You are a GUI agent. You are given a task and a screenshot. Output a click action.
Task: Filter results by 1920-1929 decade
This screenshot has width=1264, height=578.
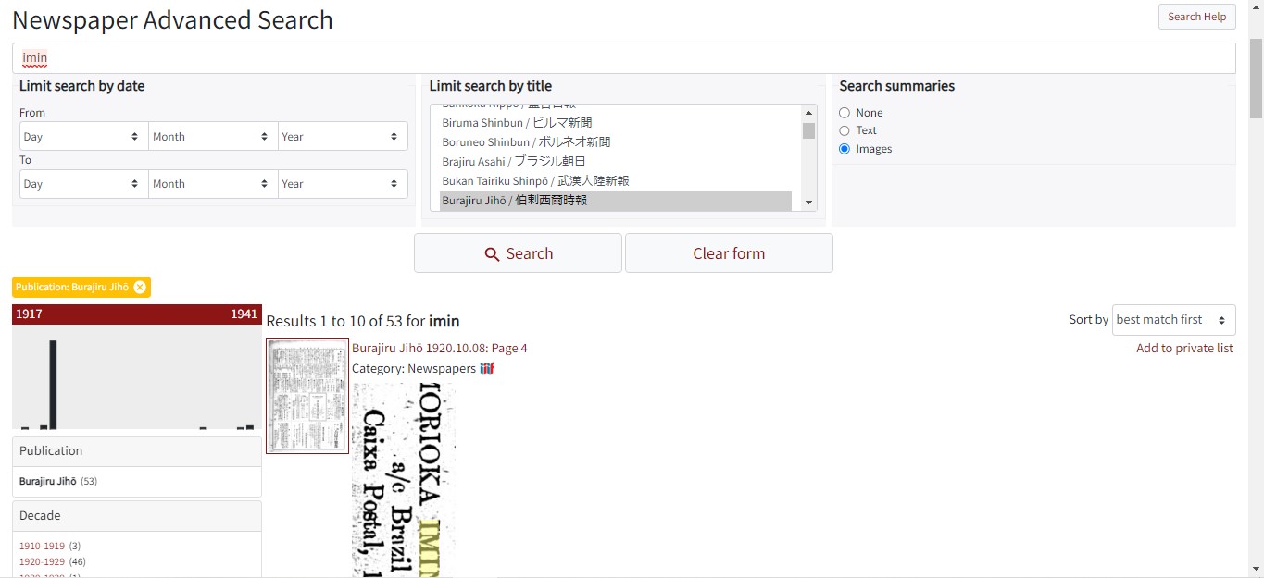coord(43,561)
